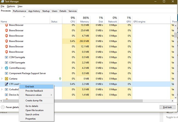The image size is (178, 122).
Task: Click the vertical scrollbar thumb
Action: [176, 35]
